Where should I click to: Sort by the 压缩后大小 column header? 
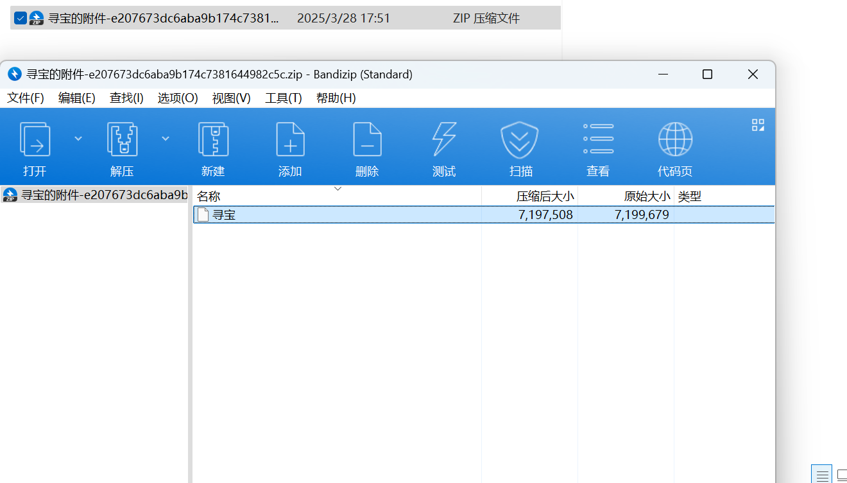point(529,197)
